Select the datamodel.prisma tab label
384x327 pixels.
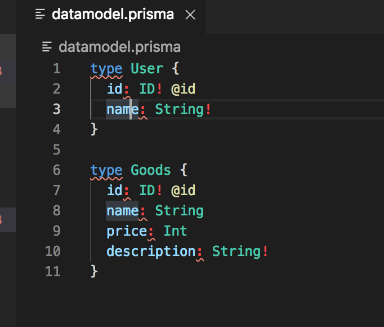(113, 15)
